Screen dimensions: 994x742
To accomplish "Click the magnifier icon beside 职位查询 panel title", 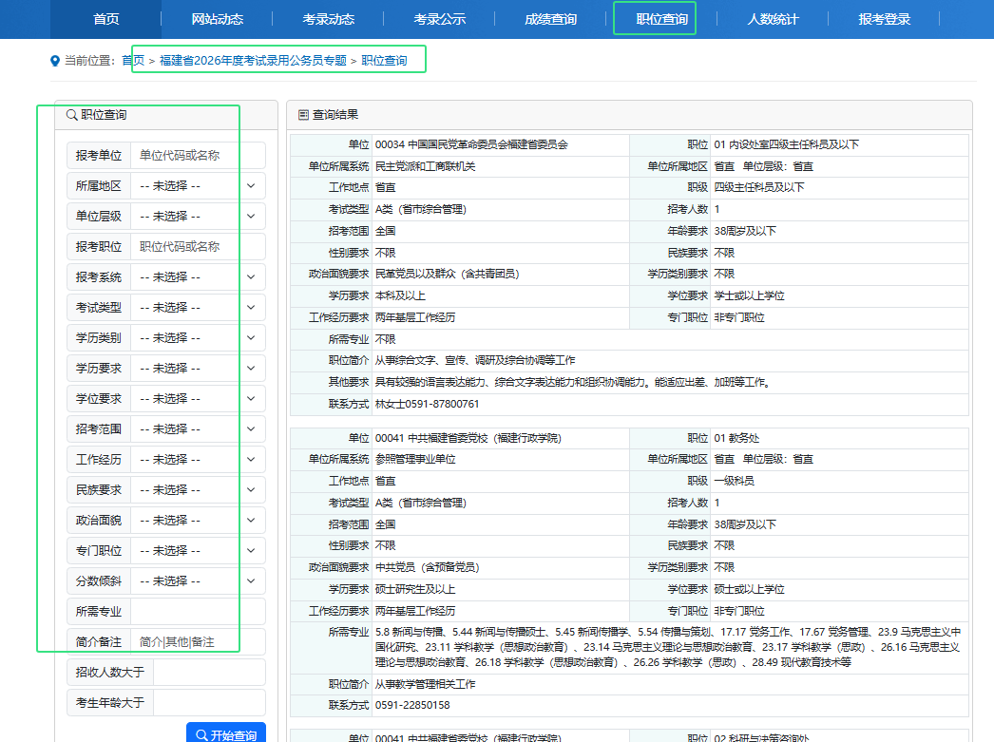I will click(71, 115).
